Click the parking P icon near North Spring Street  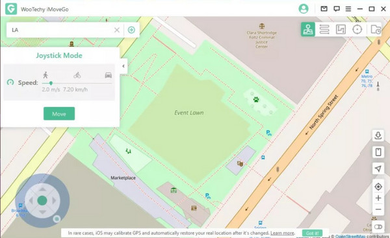coord(268,133)
